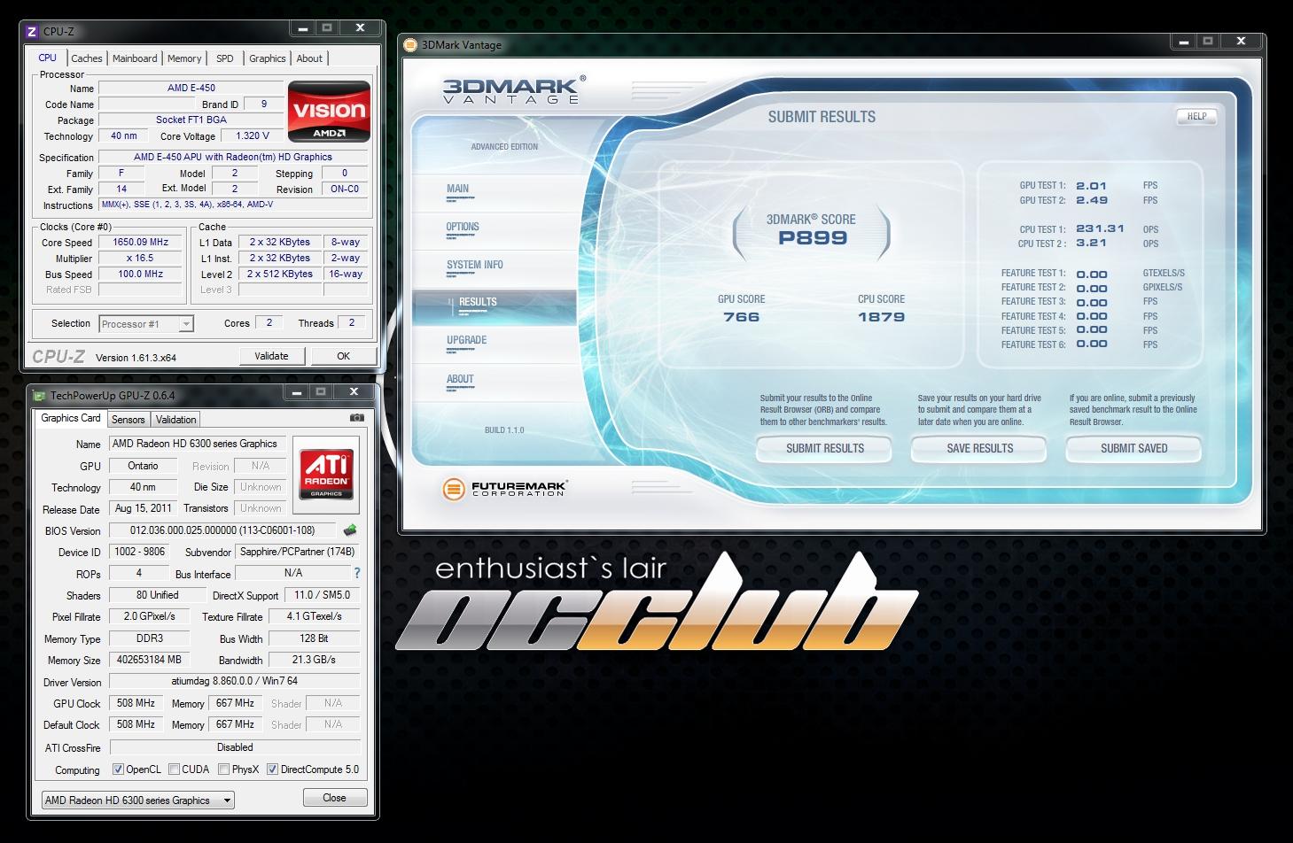Open the Processor #1 selection dropdown
The width and height of the screenshot is (1293, 843).
point(146,324)
